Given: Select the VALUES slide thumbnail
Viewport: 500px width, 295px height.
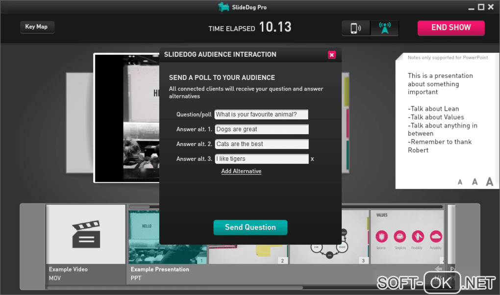Looking at the screenshot, I should (x=407, y=237).
